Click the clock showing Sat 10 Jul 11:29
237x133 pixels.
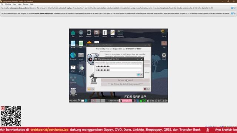point(159,100)
